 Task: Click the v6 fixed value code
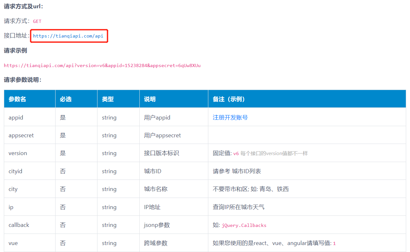click(236, 153)
